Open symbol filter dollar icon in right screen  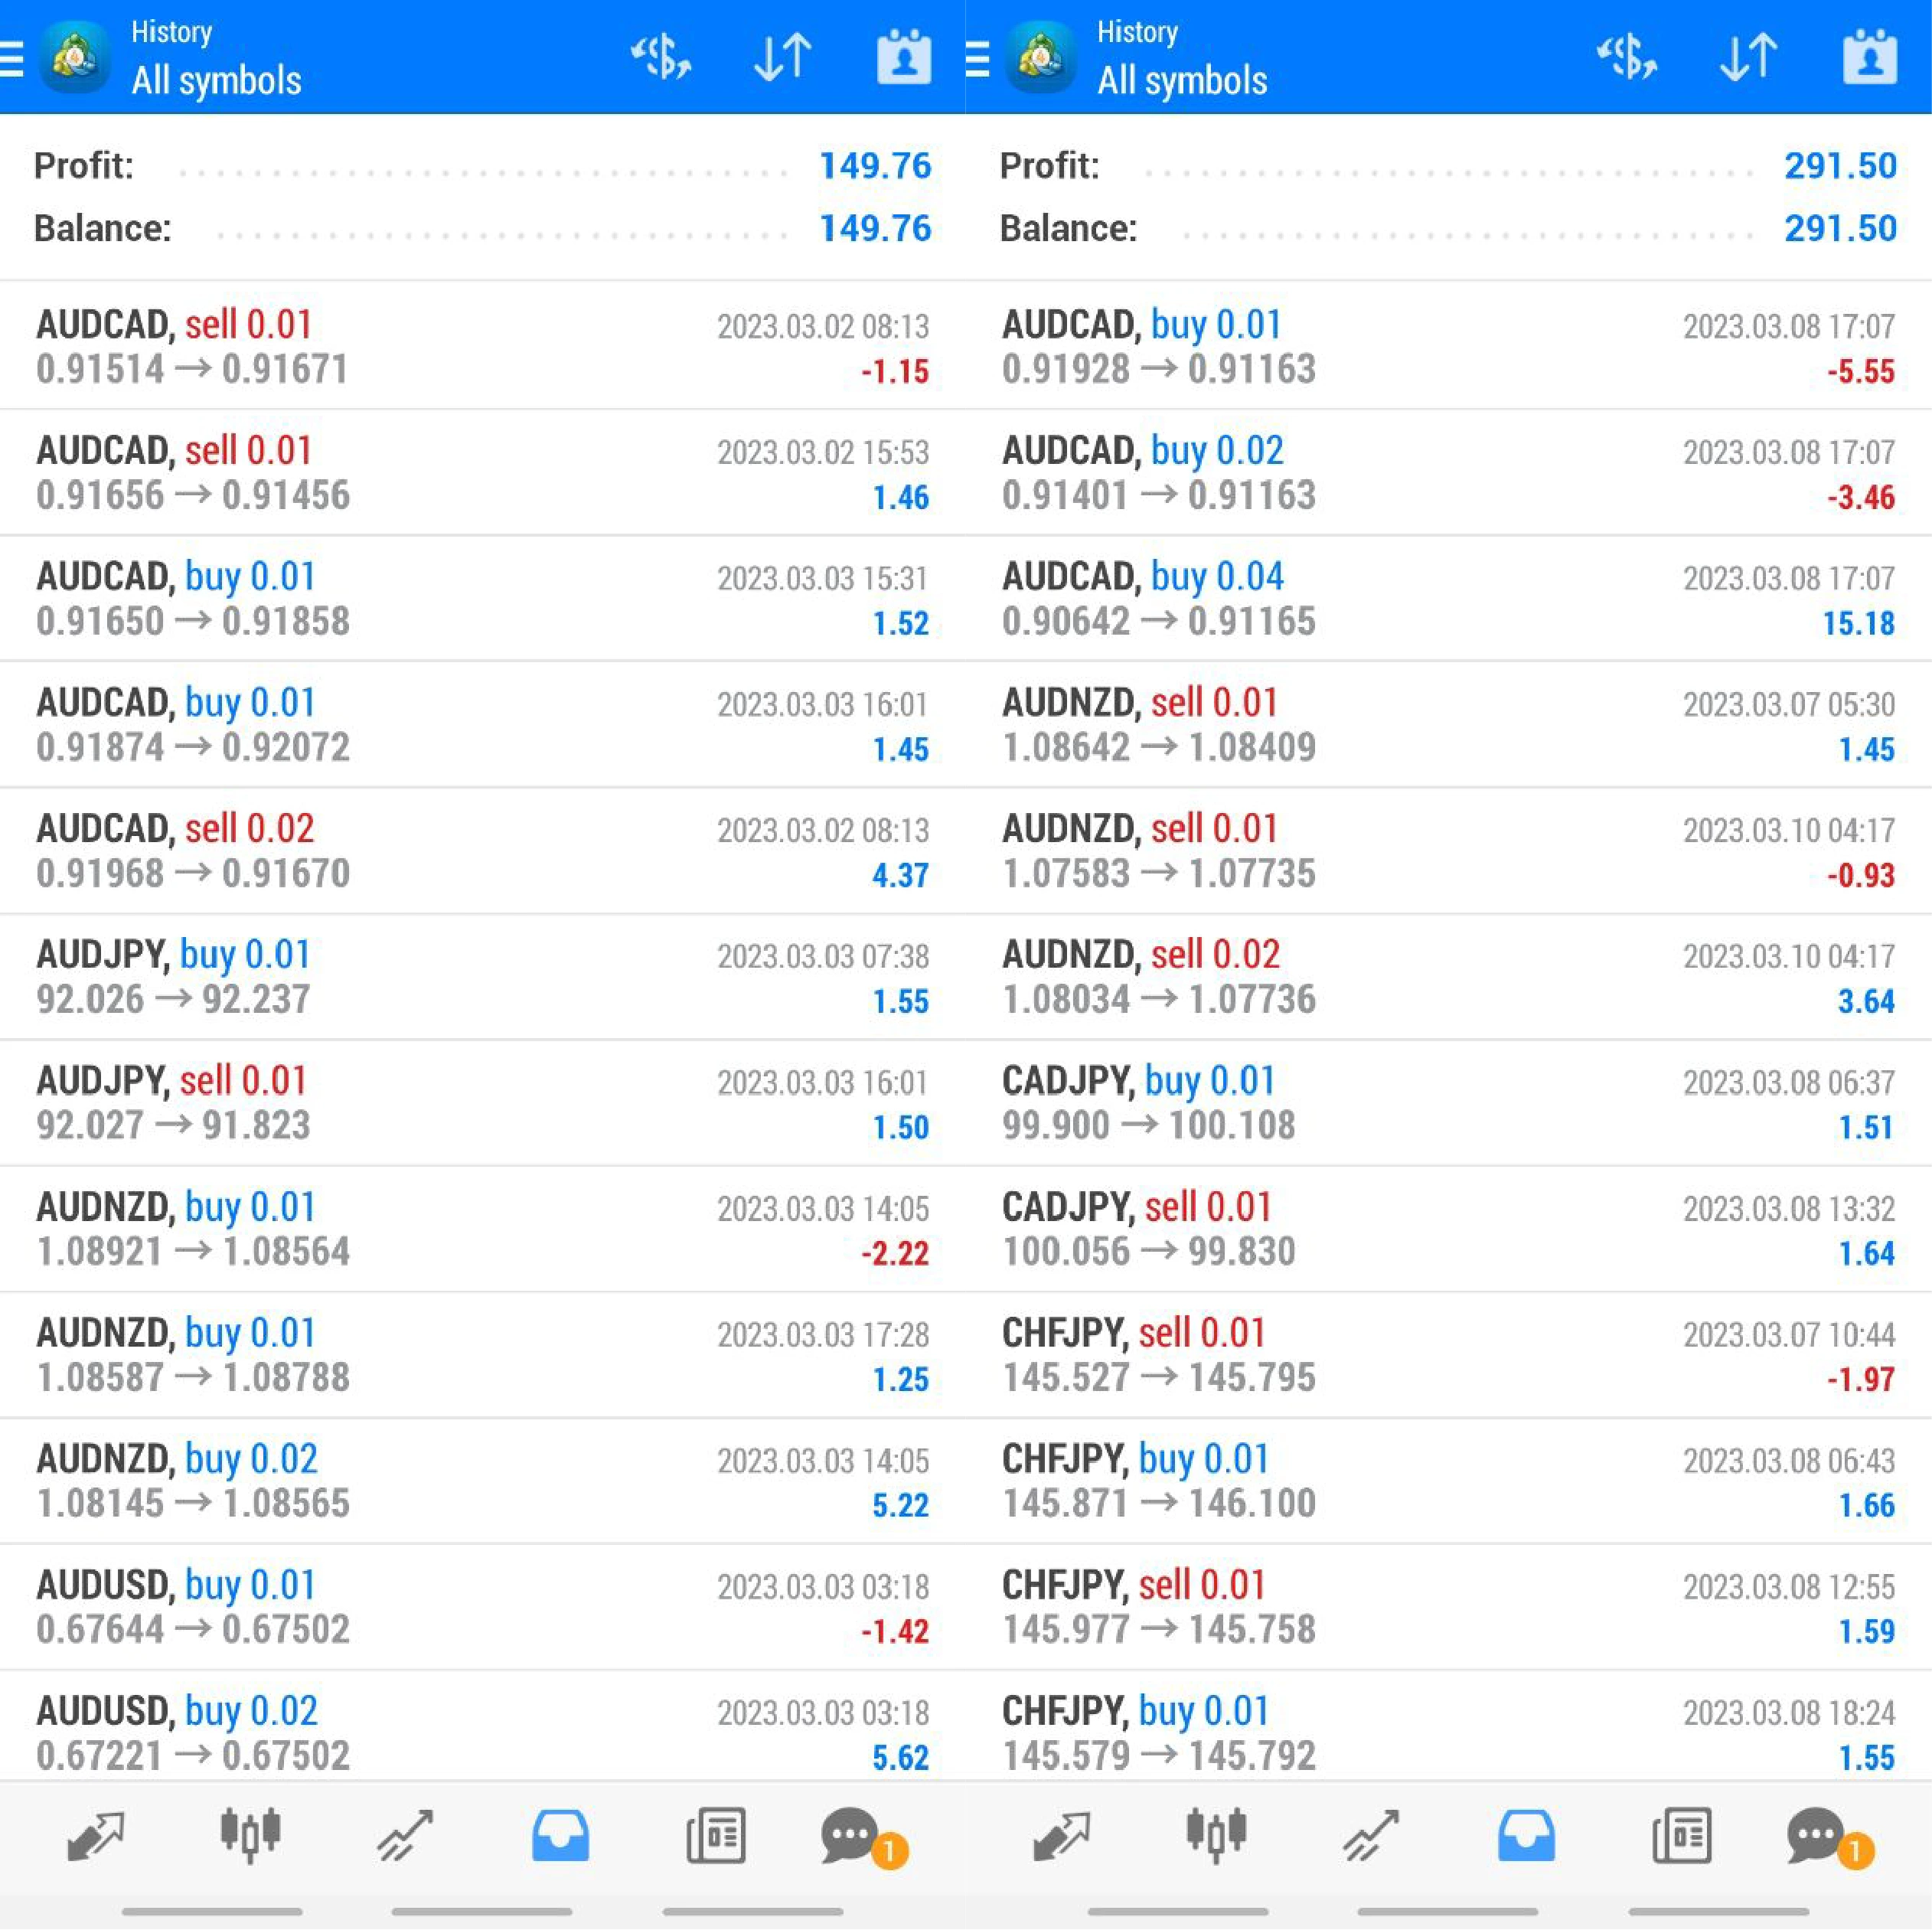[x=1627, y=57]
